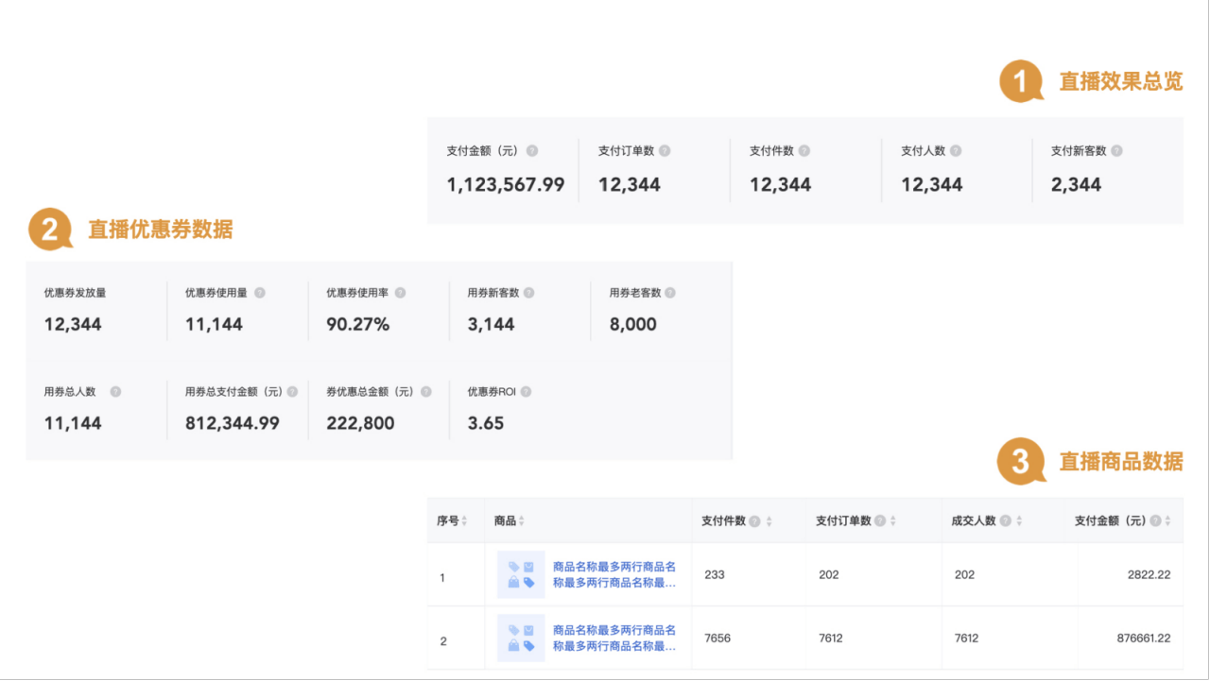This screenshot has width=1210, height=681.
Task: Click help icon beside 券优惠总金额（元）
Action: 426,392
